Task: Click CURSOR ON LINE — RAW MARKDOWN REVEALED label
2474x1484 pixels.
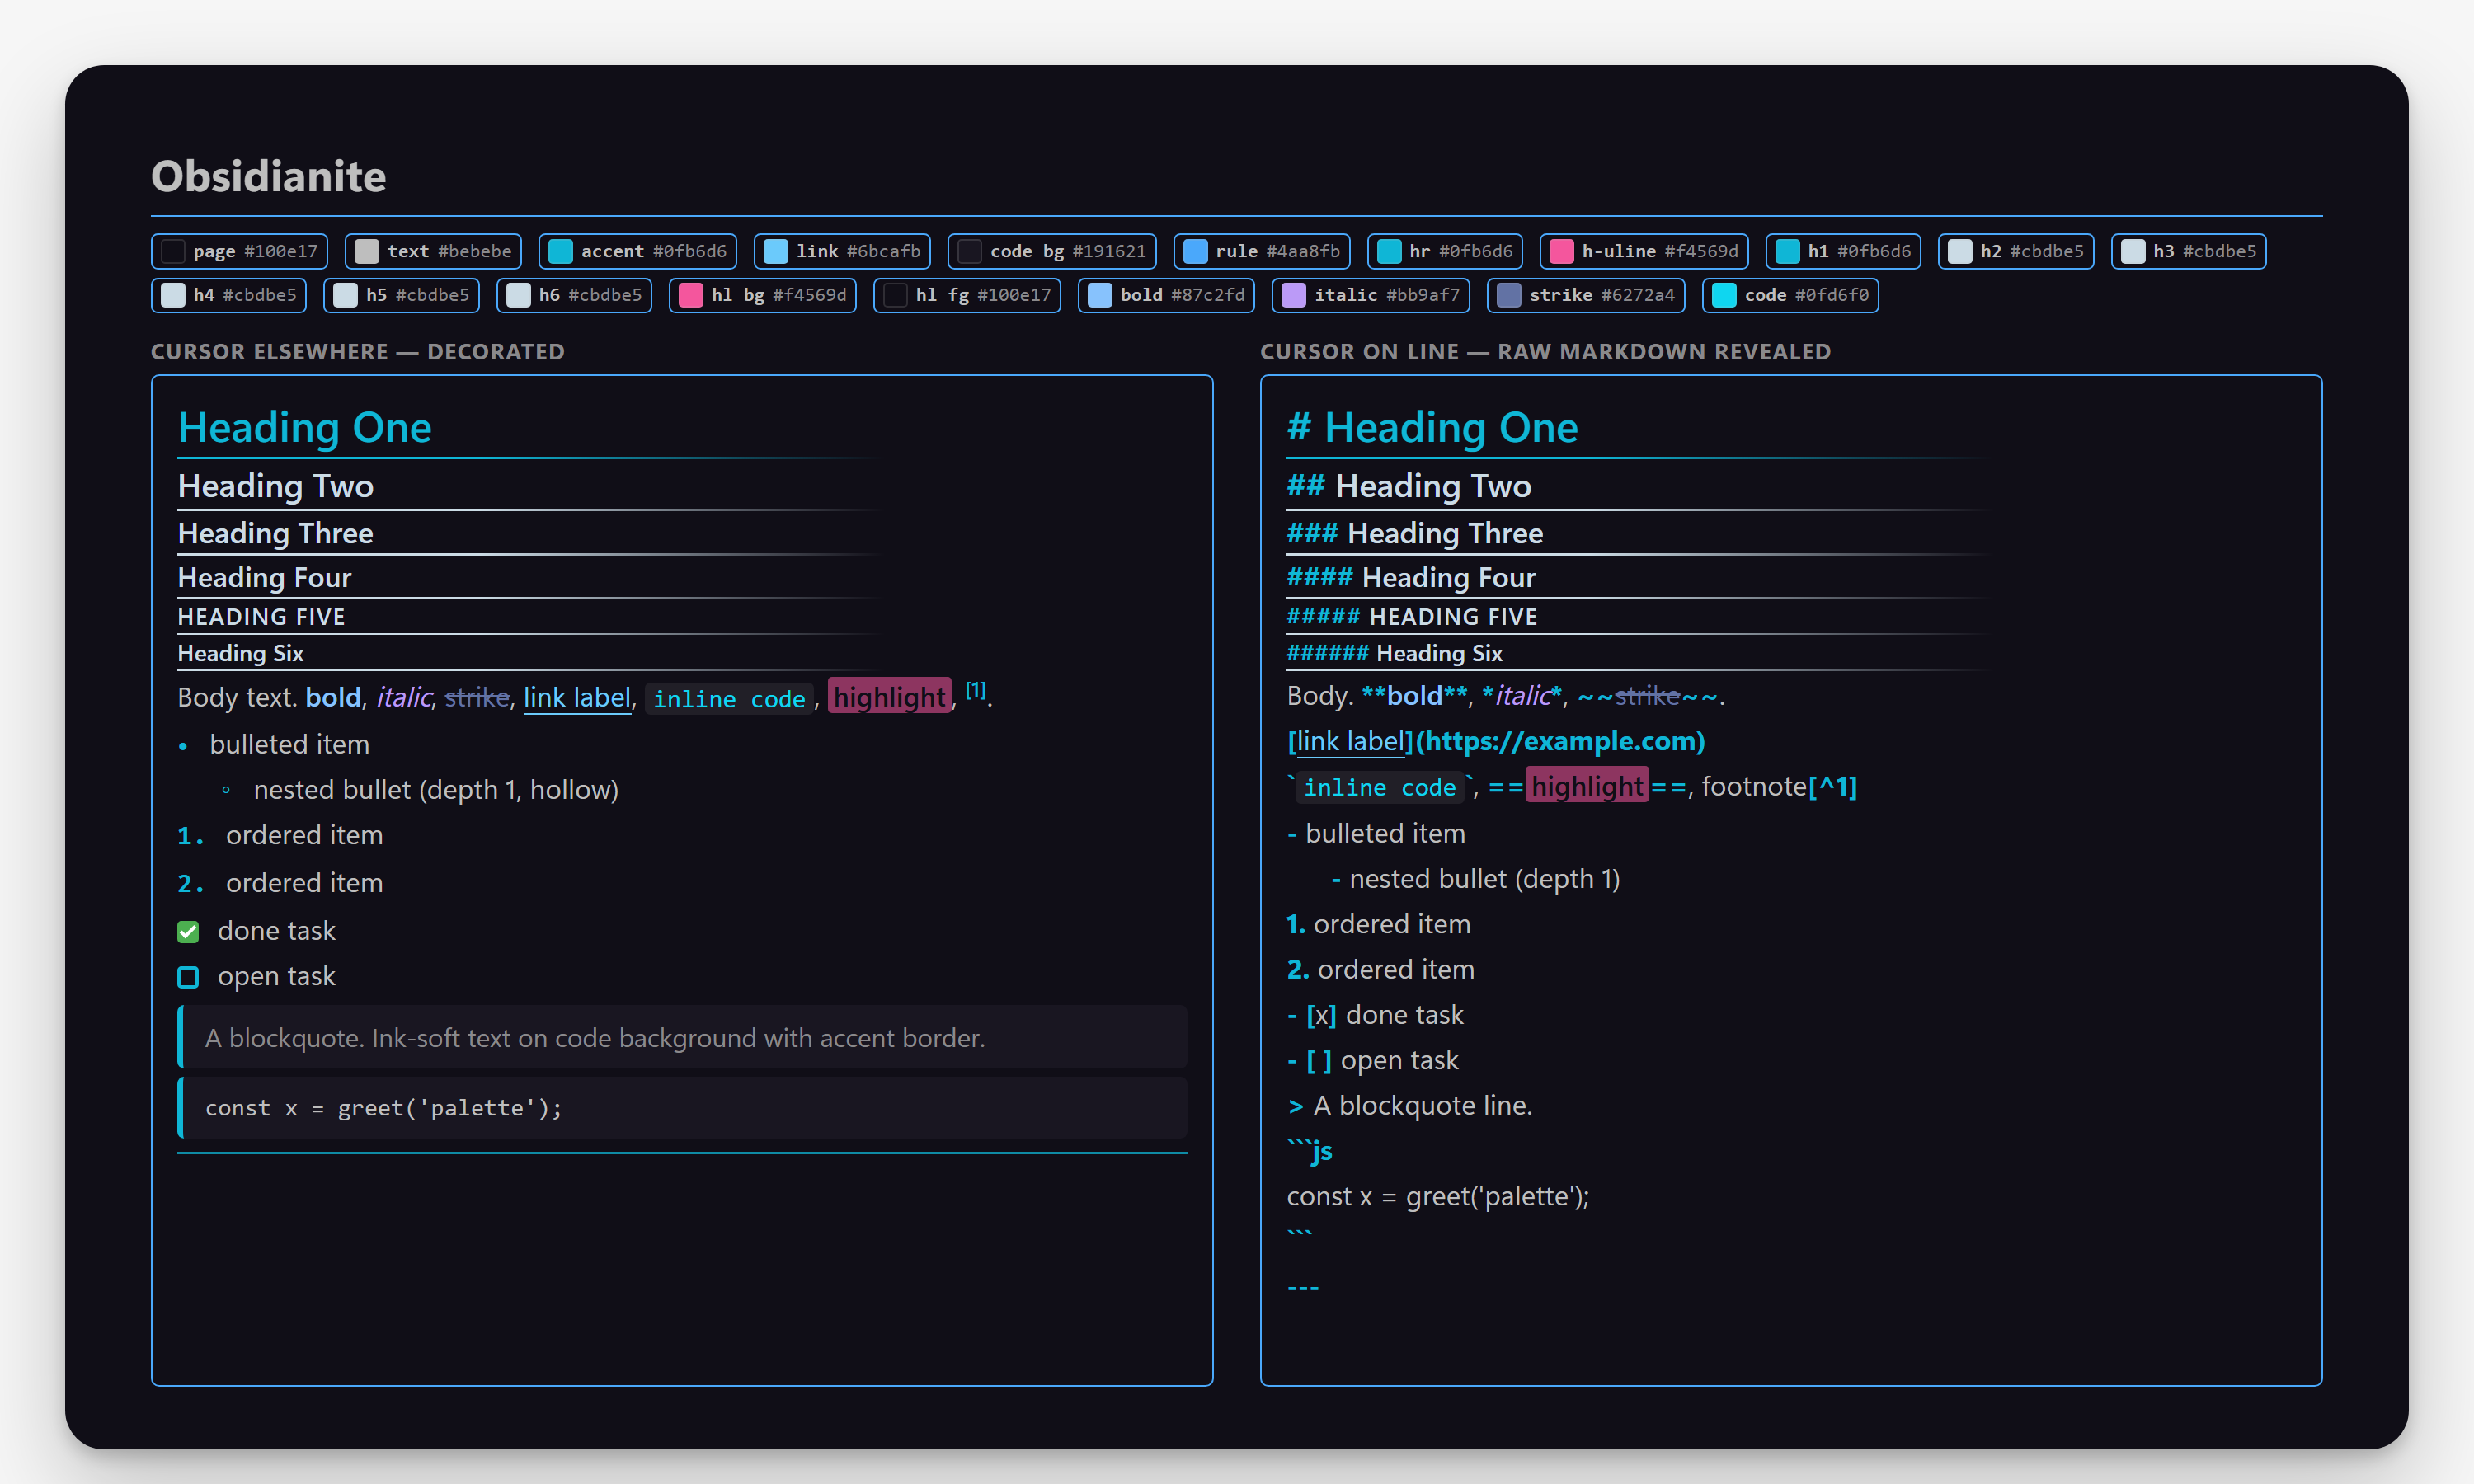Action: pos(1545,352)
